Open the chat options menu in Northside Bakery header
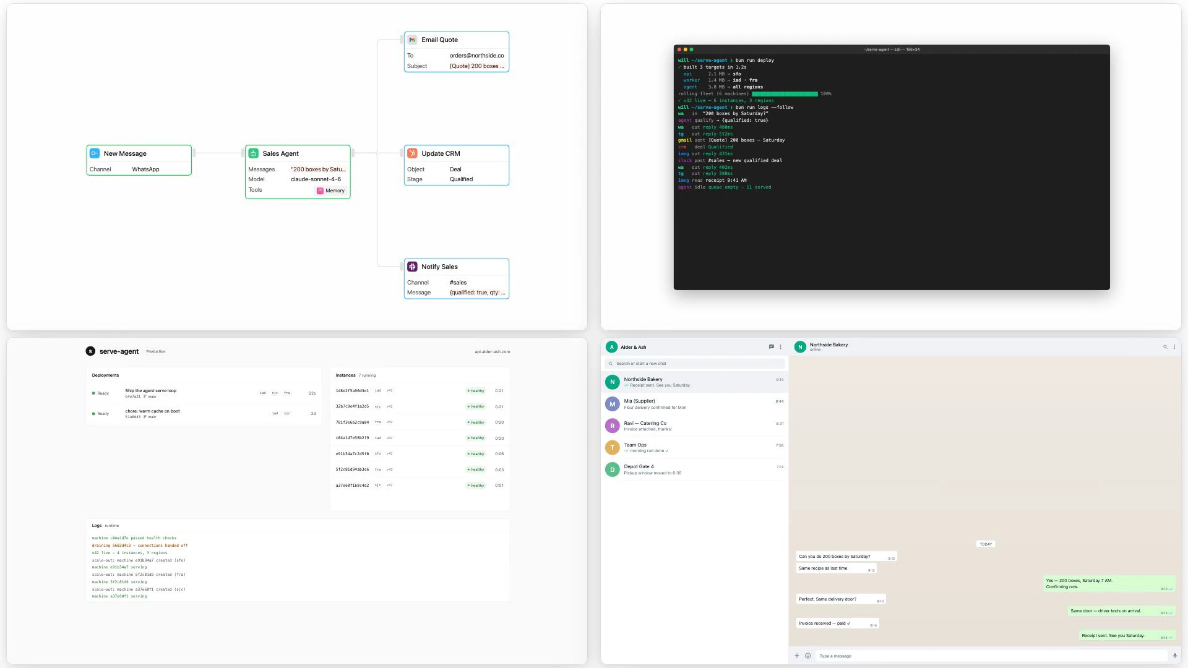This screenshot has height=668, width=1188. [x=1174, y=347]
